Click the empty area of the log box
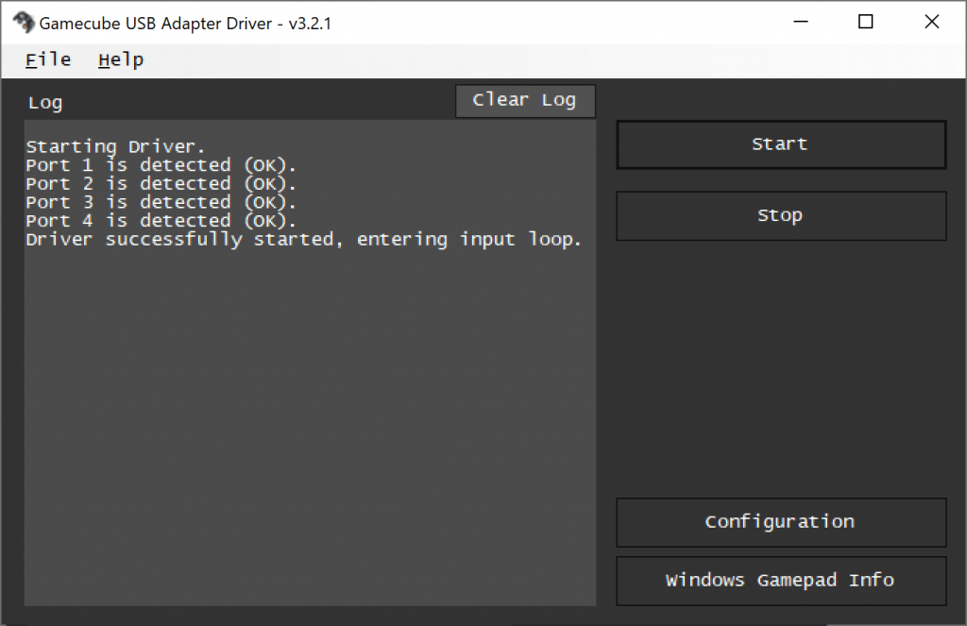The width and height of the screenshot is (967, 626). [310, 425]
